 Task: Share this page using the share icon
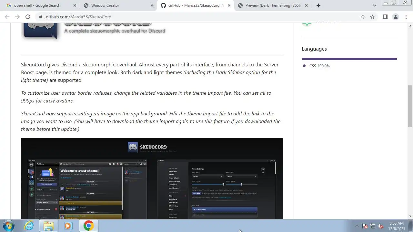(362, 17)
